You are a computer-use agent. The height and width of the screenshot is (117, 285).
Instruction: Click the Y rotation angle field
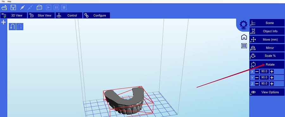tap(264, 77)
